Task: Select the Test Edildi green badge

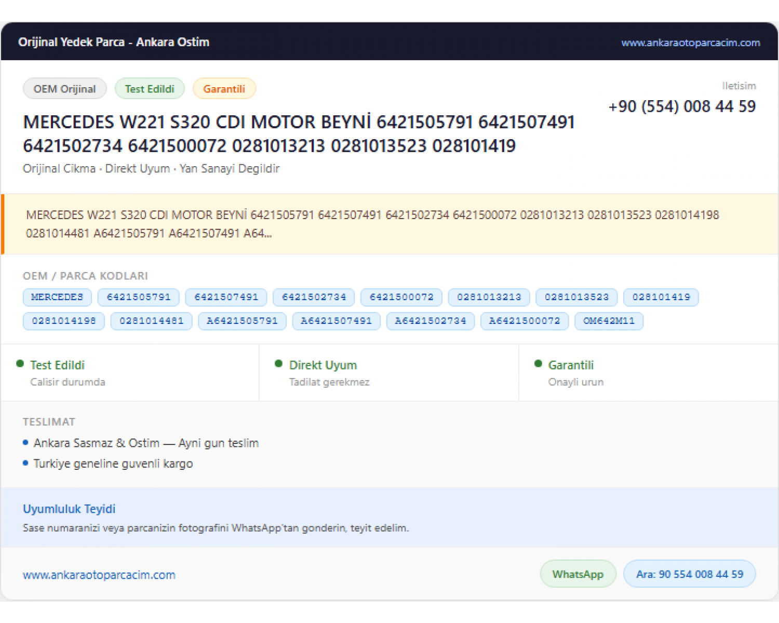Action: point(150,89)
